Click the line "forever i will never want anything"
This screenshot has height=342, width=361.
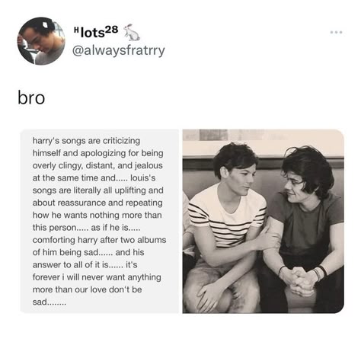[97, 277]
